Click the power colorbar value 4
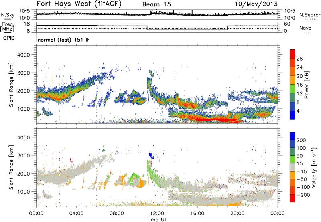 click(298, 111)
